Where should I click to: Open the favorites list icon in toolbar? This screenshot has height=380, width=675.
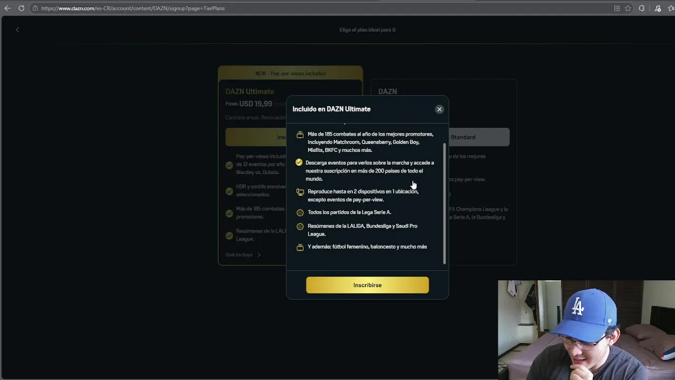671,8
